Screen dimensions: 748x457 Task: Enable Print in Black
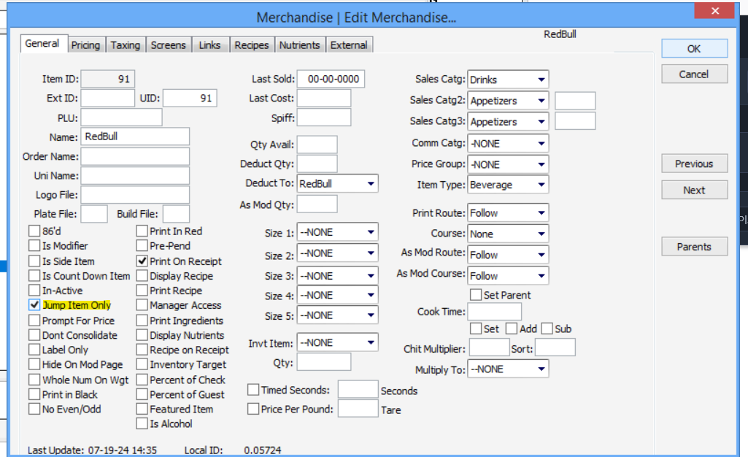click(x=34, y=394)
